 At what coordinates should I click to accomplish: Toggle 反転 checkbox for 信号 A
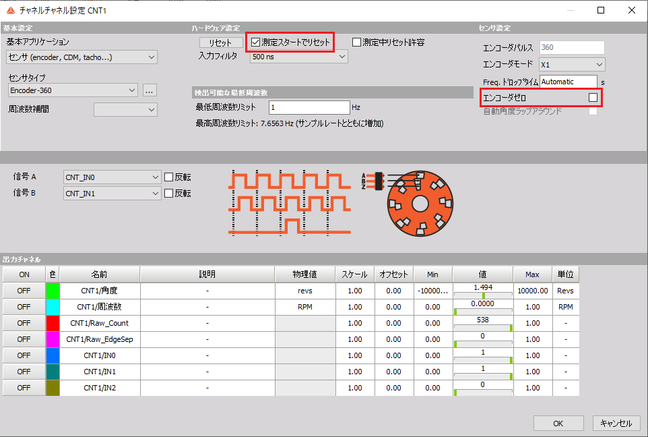pos(168,177)
